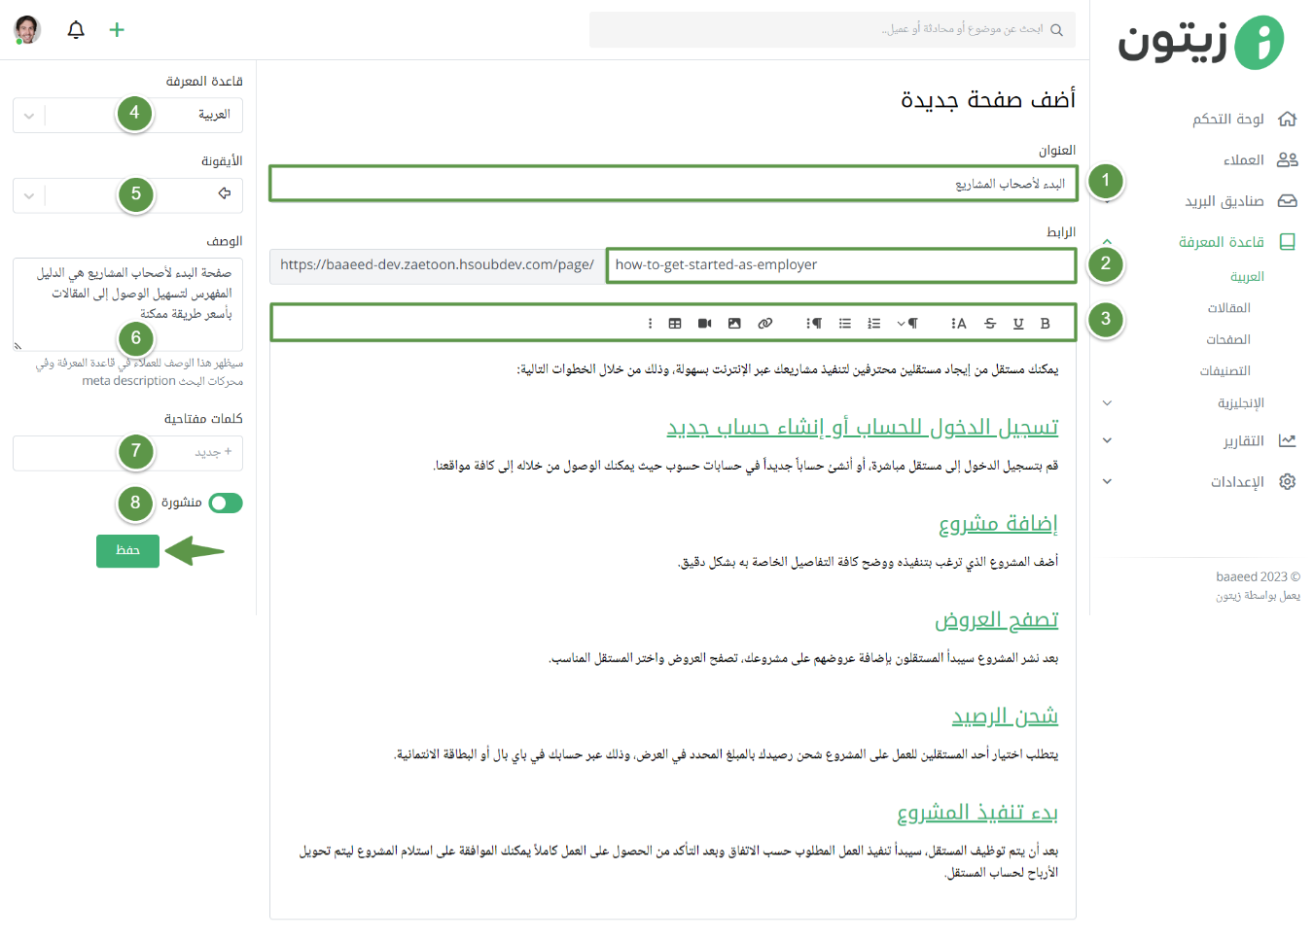Open the paragraph format dropdown in the toolbar
The height and width of the screenshot is (939, 1313).
[x=907, y=324]
